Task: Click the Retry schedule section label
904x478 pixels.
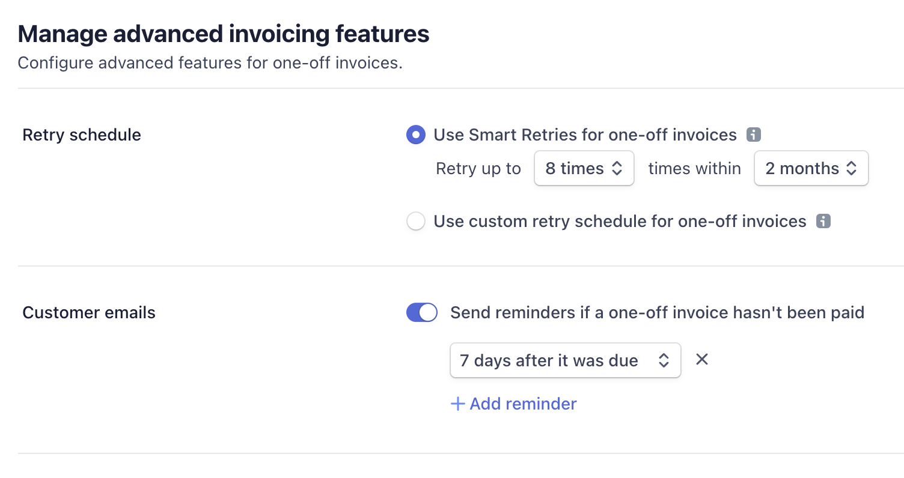Action: (x=82, y=135)
